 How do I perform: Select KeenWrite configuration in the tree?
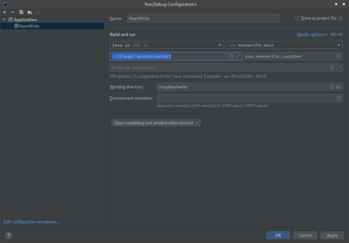point(29,26)
